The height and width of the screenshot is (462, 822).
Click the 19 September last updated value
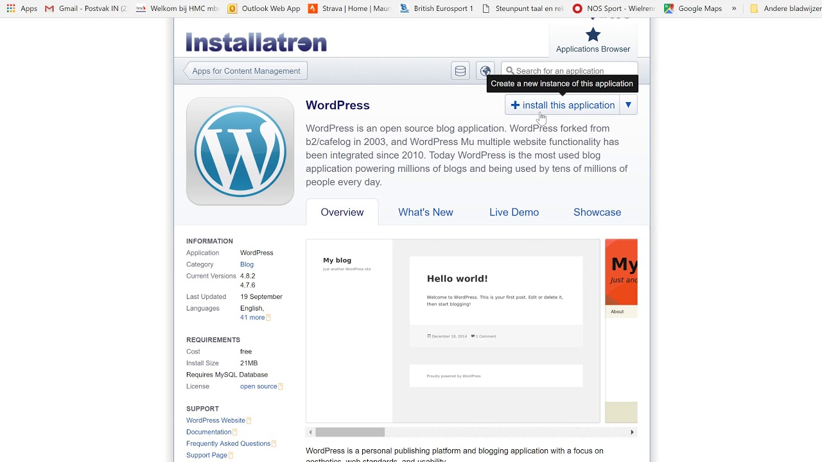[261, 296]
